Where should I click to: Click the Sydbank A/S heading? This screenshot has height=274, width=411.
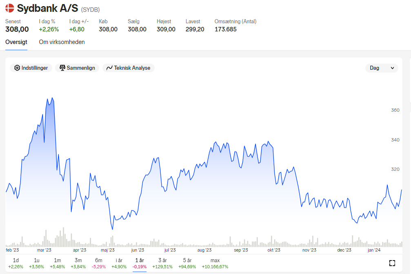click(x=47, y=9)
